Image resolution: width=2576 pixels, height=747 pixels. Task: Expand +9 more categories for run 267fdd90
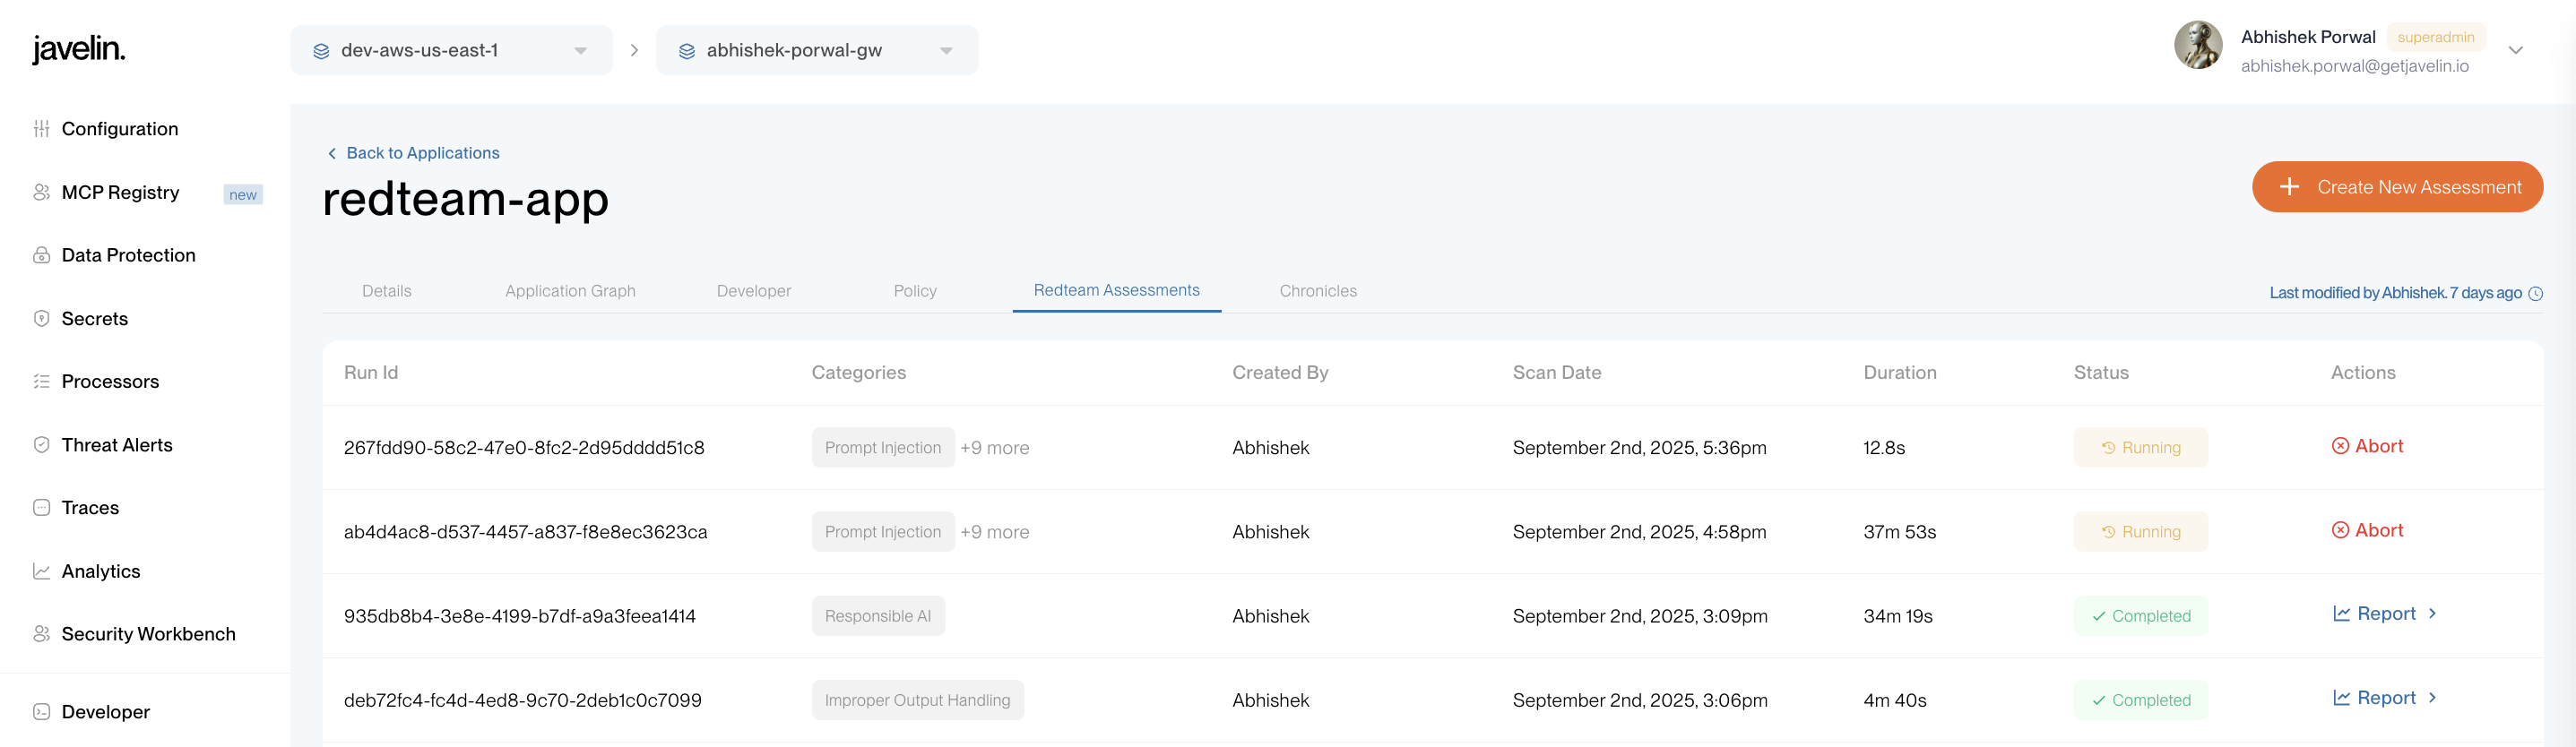pos(994,448)
